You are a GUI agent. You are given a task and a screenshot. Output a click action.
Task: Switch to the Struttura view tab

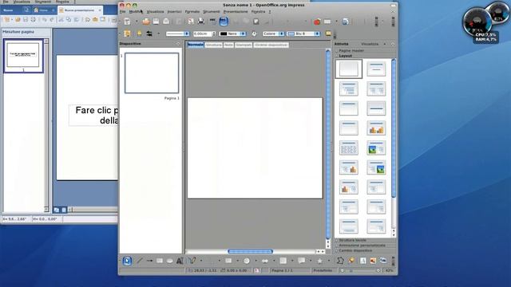coord(213,45)
